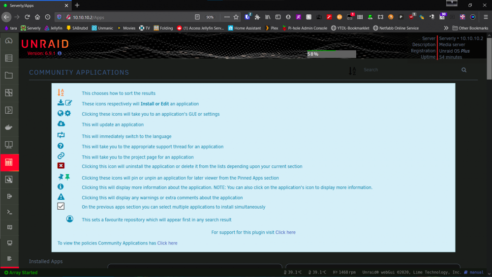Click the jigsaw-pattern sidebar icon below Shares
The height and width of the screenshot is (277, 492).
[x=9, y=92]
